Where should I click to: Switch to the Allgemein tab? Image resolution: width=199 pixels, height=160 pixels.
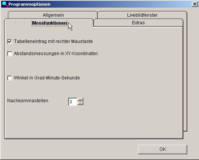tap(53, 15)
